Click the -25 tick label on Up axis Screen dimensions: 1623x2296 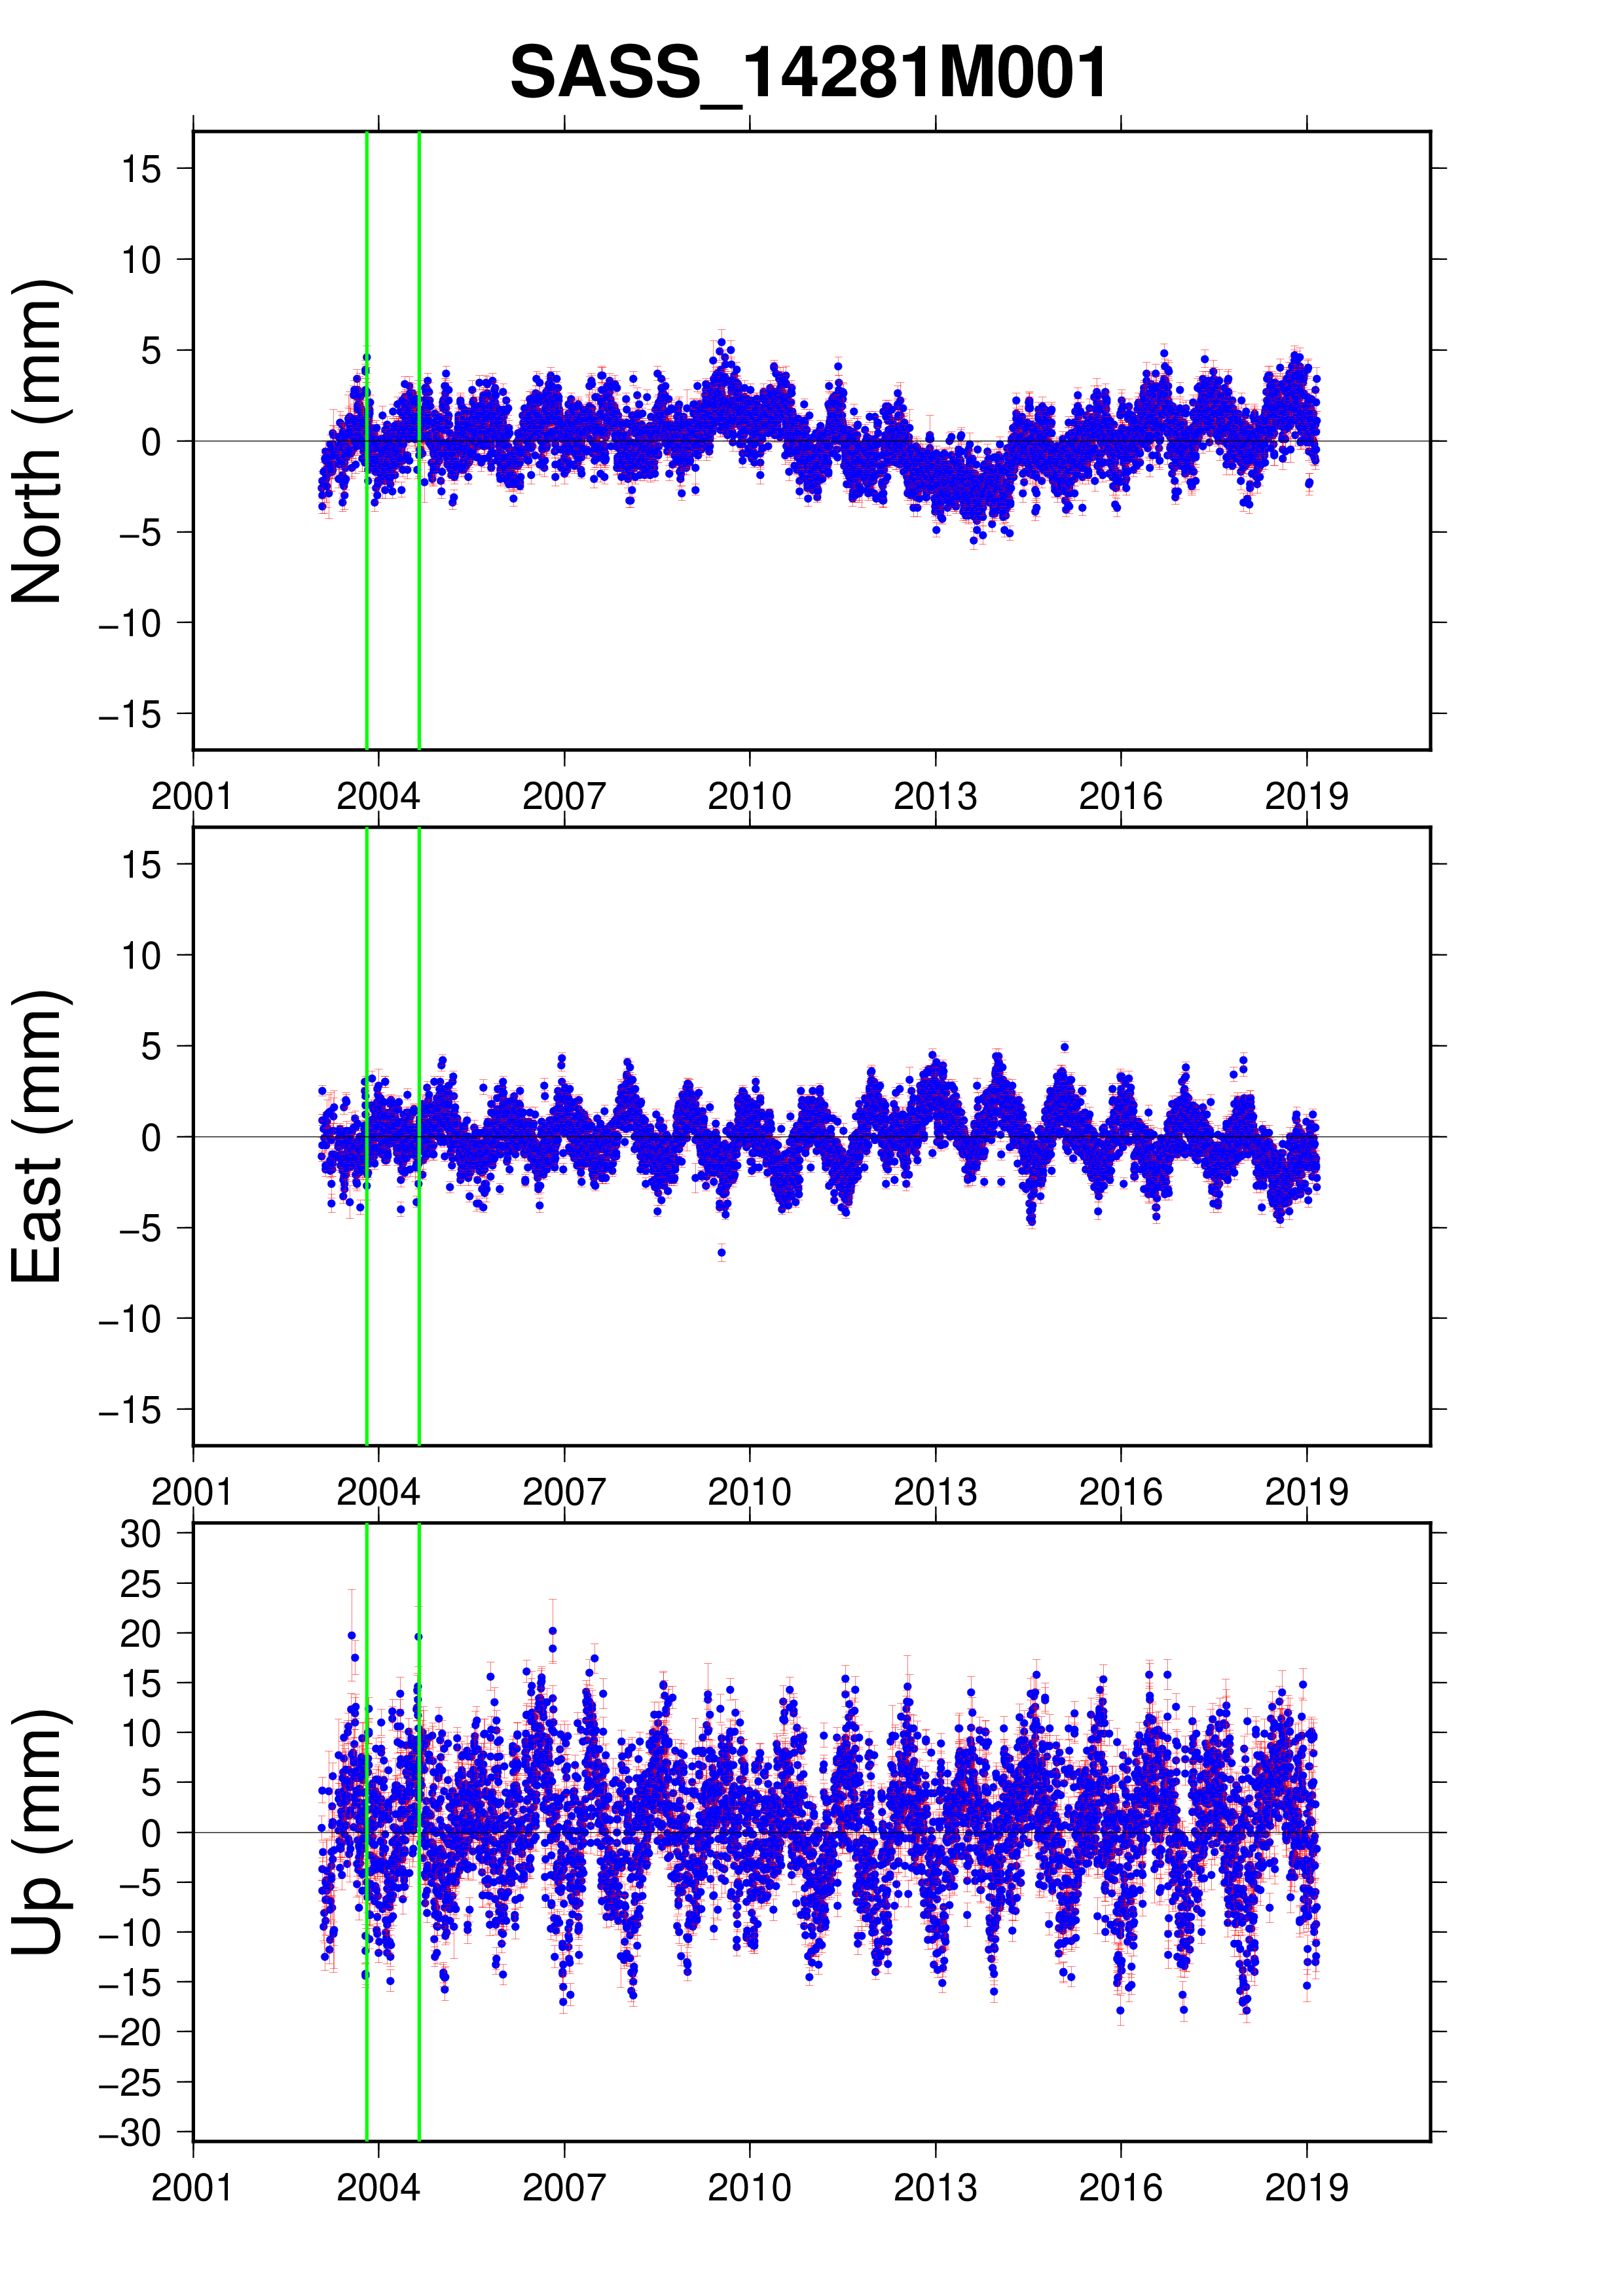(130, 2082)
